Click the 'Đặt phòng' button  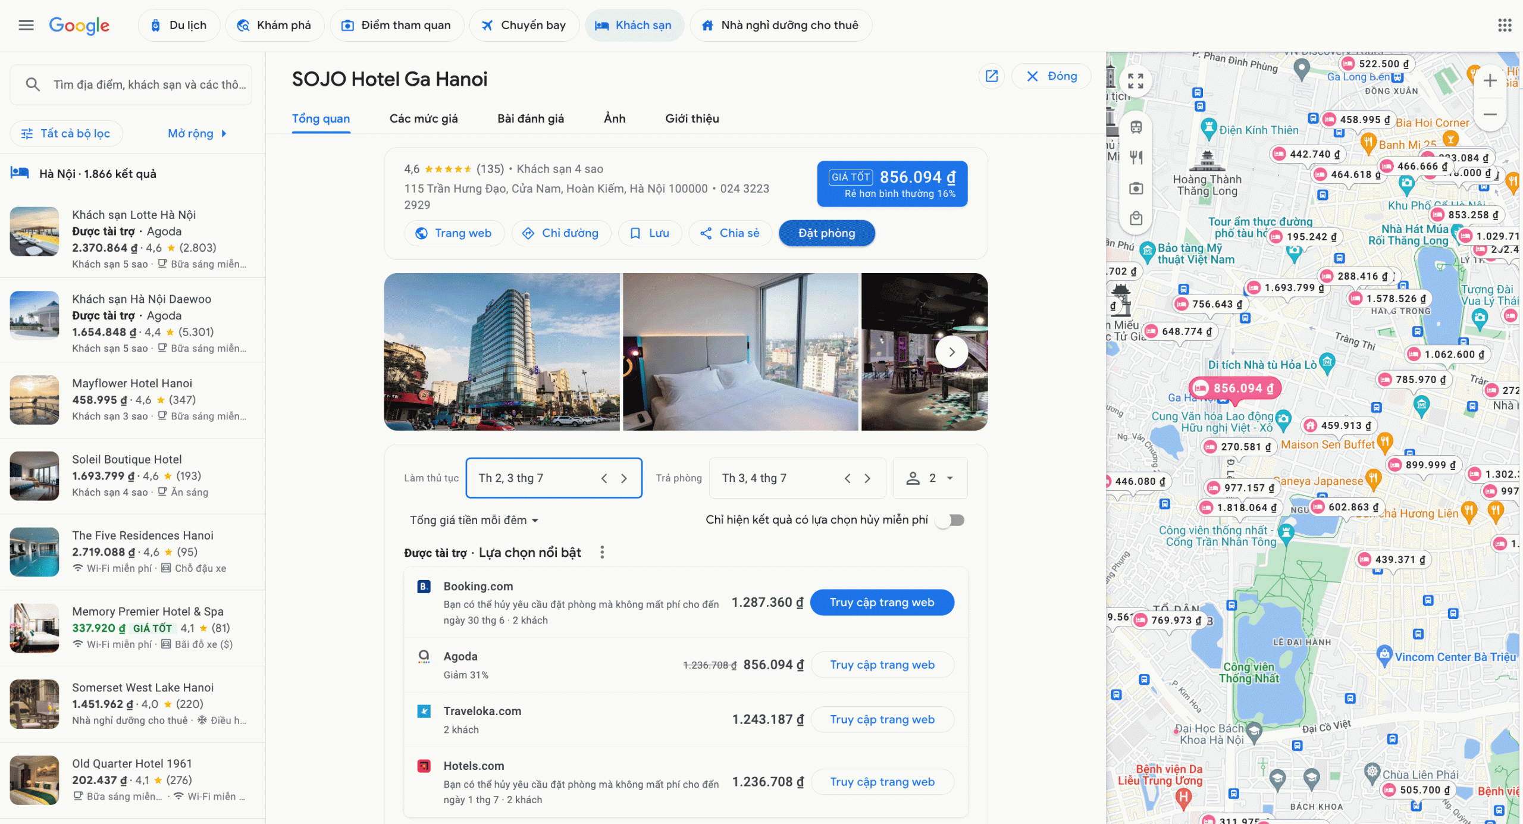click(x=826, y=233)
